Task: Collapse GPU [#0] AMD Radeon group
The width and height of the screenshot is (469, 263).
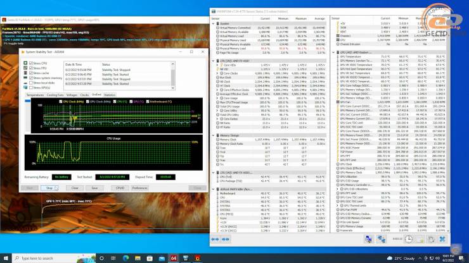Action: (x=333, y=52)
